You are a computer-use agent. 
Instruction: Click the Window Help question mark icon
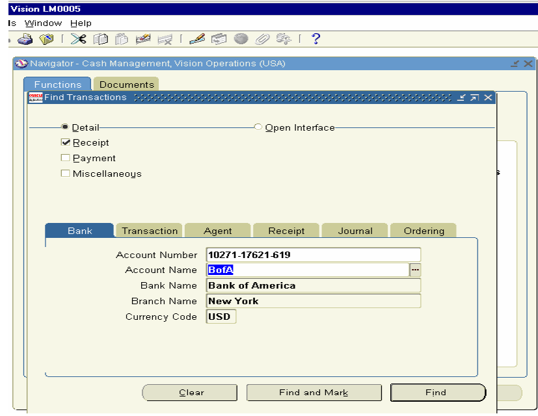point(315,39)
